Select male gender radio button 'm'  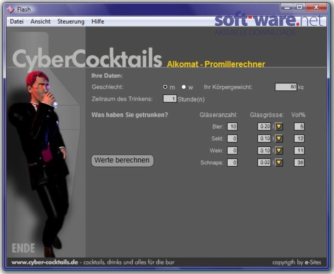pos(165,87)
